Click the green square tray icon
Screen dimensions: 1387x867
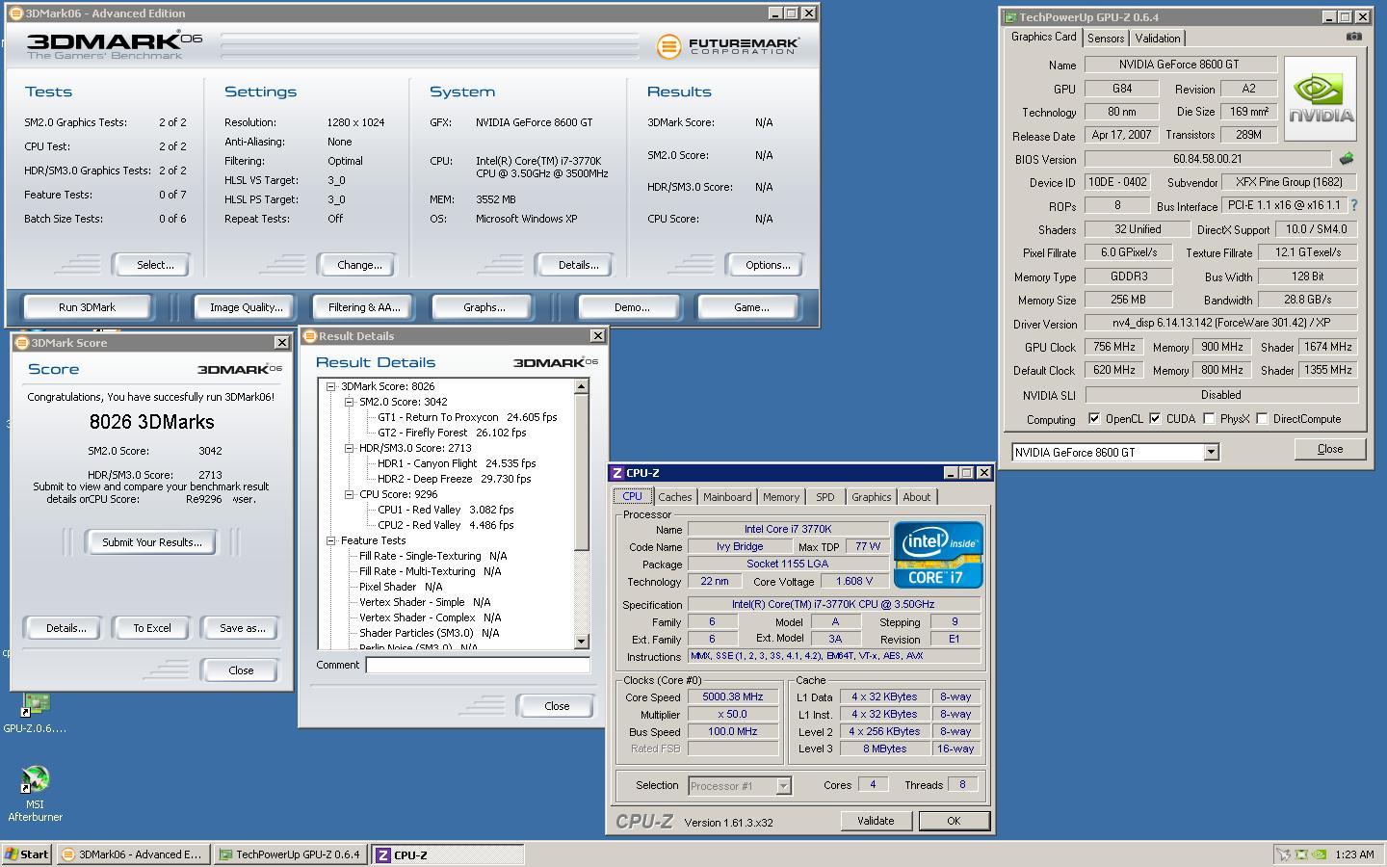tap(1301, 854)
